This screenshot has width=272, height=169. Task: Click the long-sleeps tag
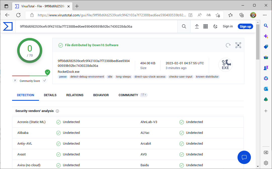[x=123, y=77]
